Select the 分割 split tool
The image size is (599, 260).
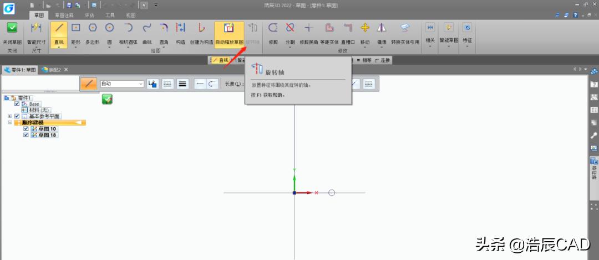(290, 34)
